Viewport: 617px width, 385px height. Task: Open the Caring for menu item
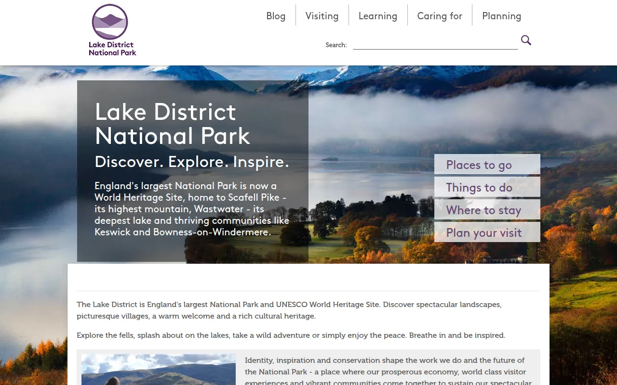[440, 16]
